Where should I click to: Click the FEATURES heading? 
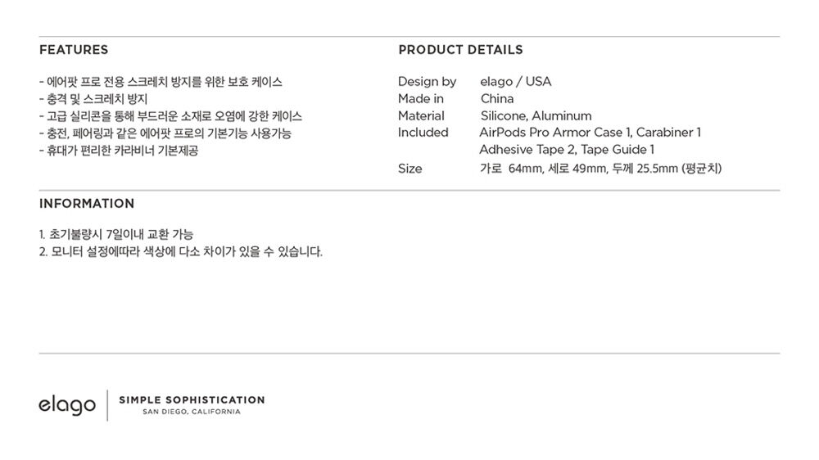[74, 50]
